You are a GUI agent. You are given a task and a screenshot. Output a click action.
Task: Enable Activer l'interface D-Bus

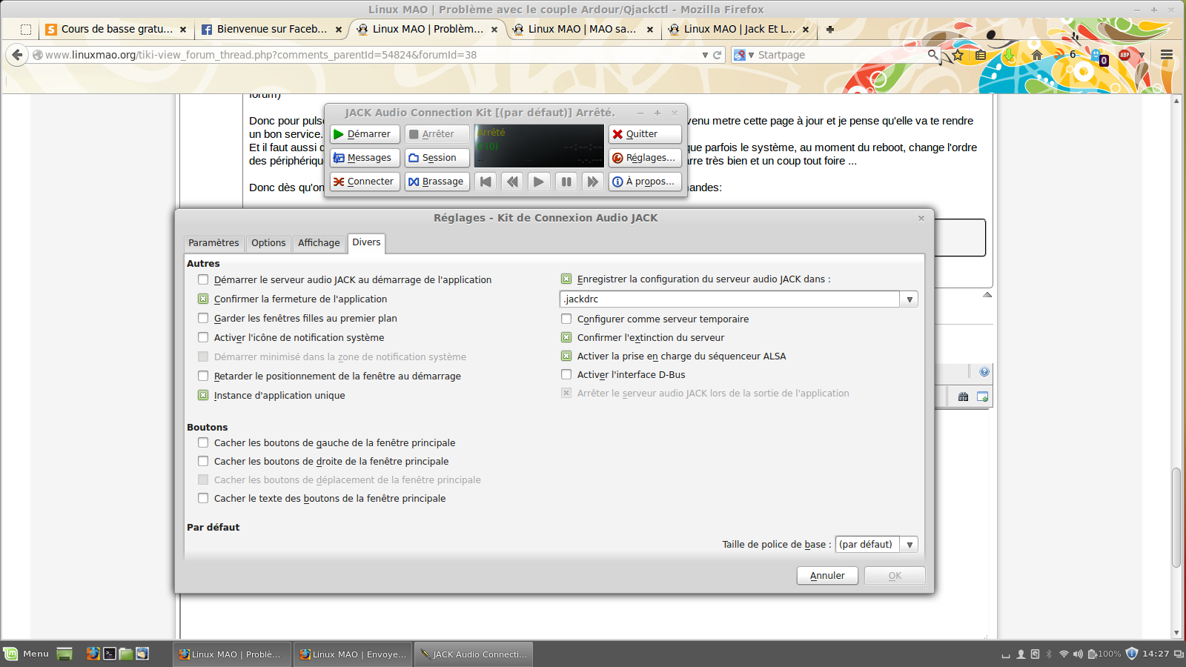tap(566, 374)
